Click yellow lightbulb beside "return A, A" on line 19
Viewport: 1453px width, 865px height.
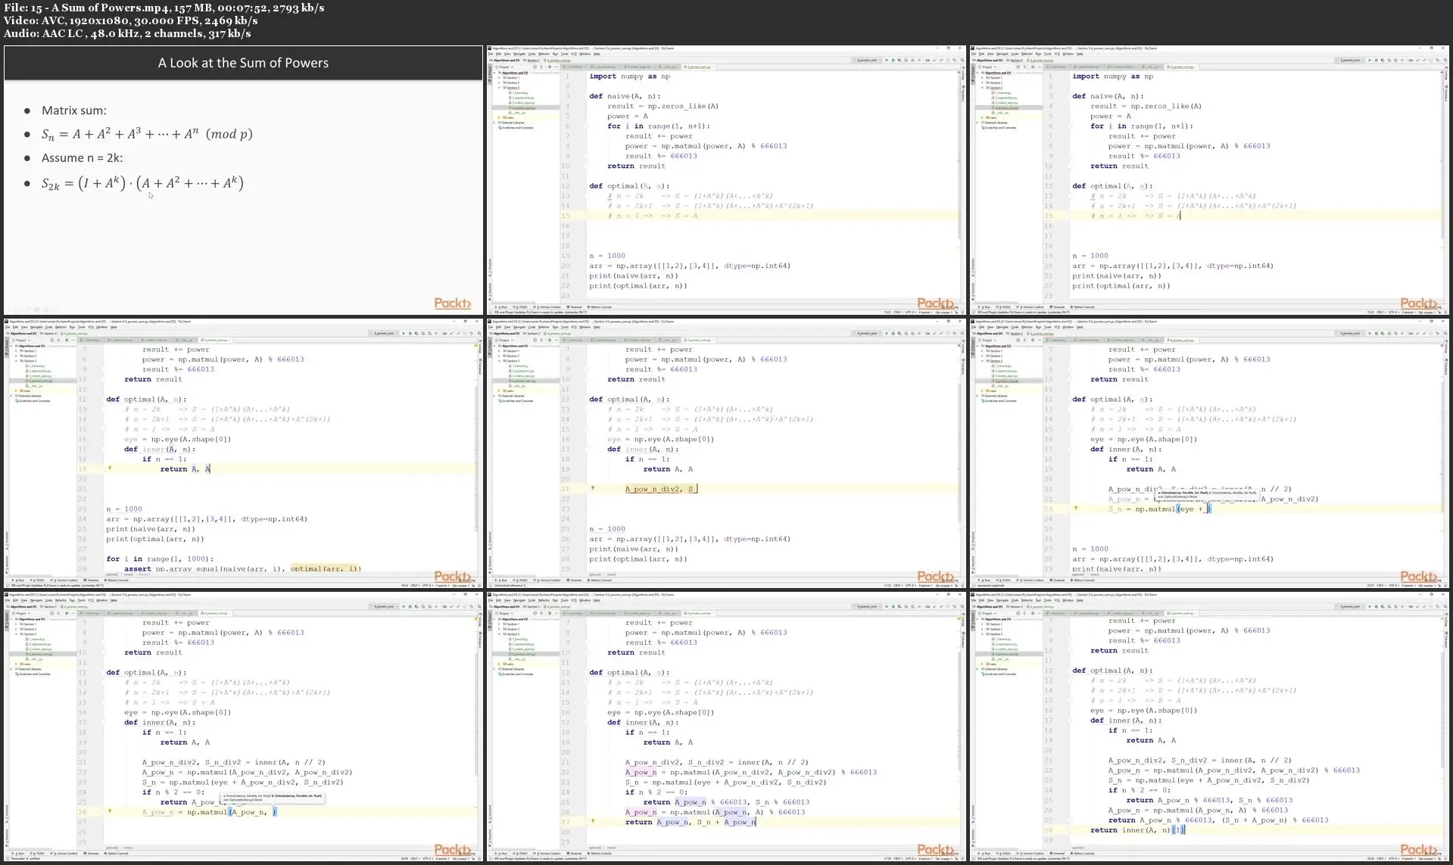pos(110,468)
